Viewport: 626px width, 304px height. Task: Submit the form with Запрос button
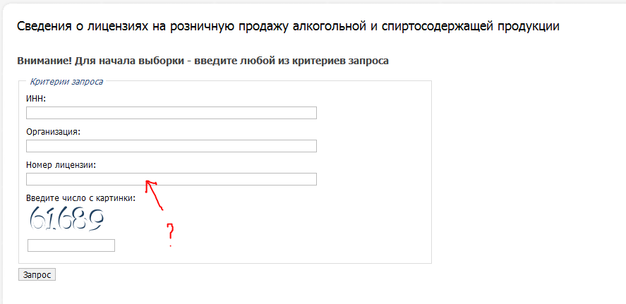(37, 275)
